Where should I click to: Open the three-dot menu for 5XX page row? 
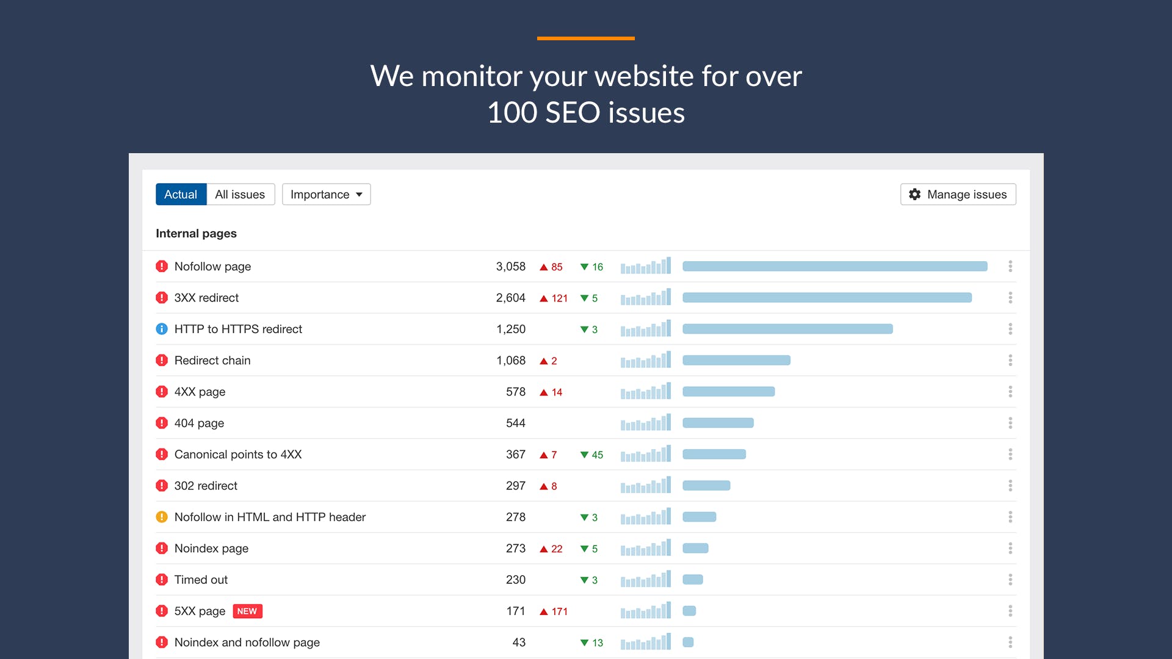[x=1010, y=611]
